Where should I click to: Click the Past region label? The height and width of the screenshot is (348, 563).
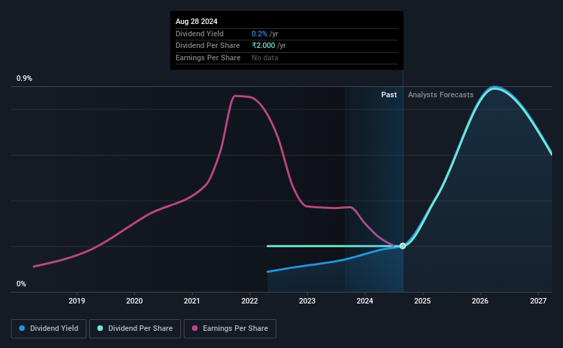coord(389,95)
